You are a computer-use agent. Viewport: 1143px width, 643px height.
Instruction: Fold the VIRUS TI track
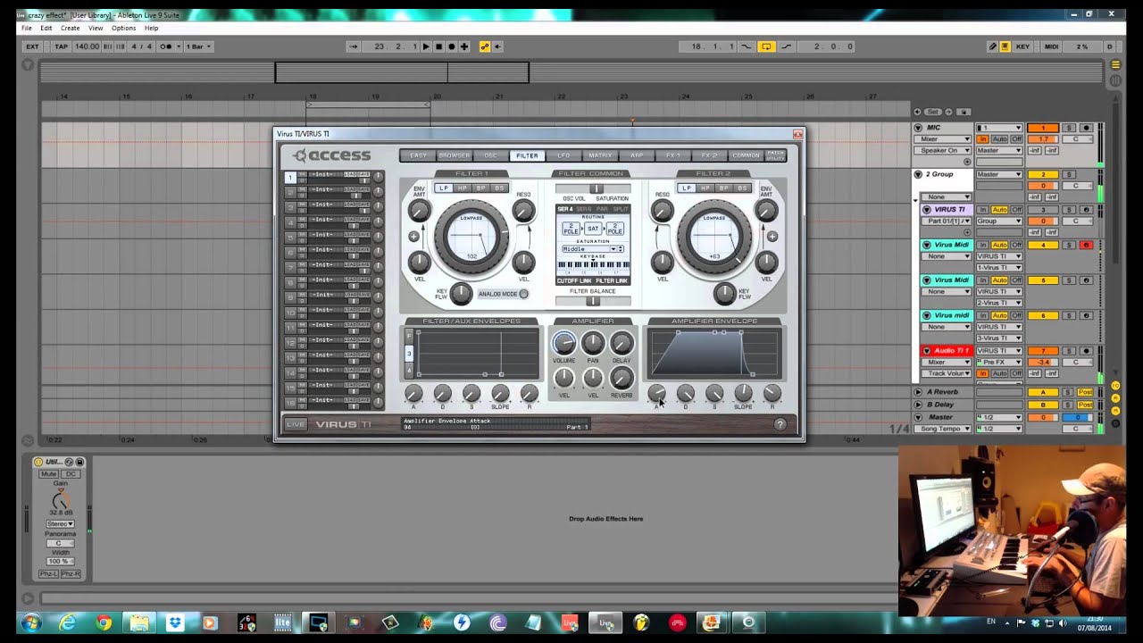click(926, 210)
